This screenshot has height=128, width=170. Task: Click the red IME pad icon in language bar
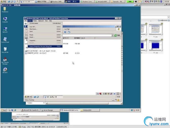coord(100,94)
